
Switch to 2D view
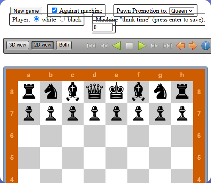[43, 45]
